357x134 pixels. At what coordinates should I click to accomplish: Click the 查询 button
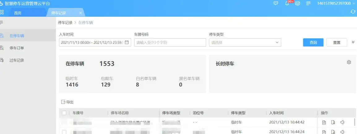pyautogui.click(x=313, y=43)
